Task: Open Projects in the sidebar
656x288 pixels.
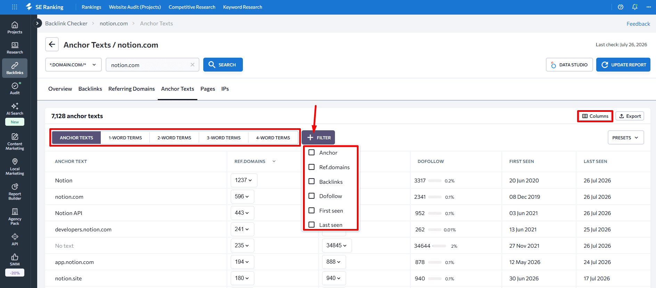Action: [x=15, y=28]
